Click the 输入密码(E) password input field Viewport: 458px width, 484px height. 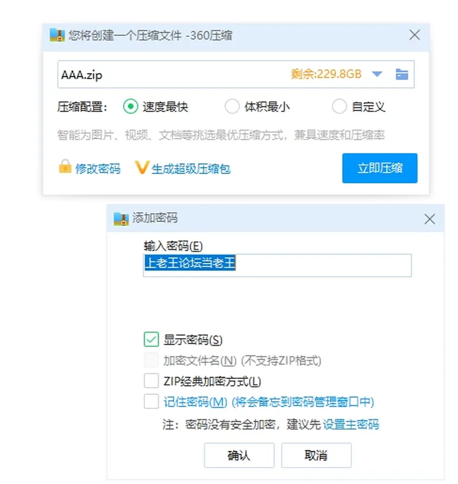[x=277, y=266]
